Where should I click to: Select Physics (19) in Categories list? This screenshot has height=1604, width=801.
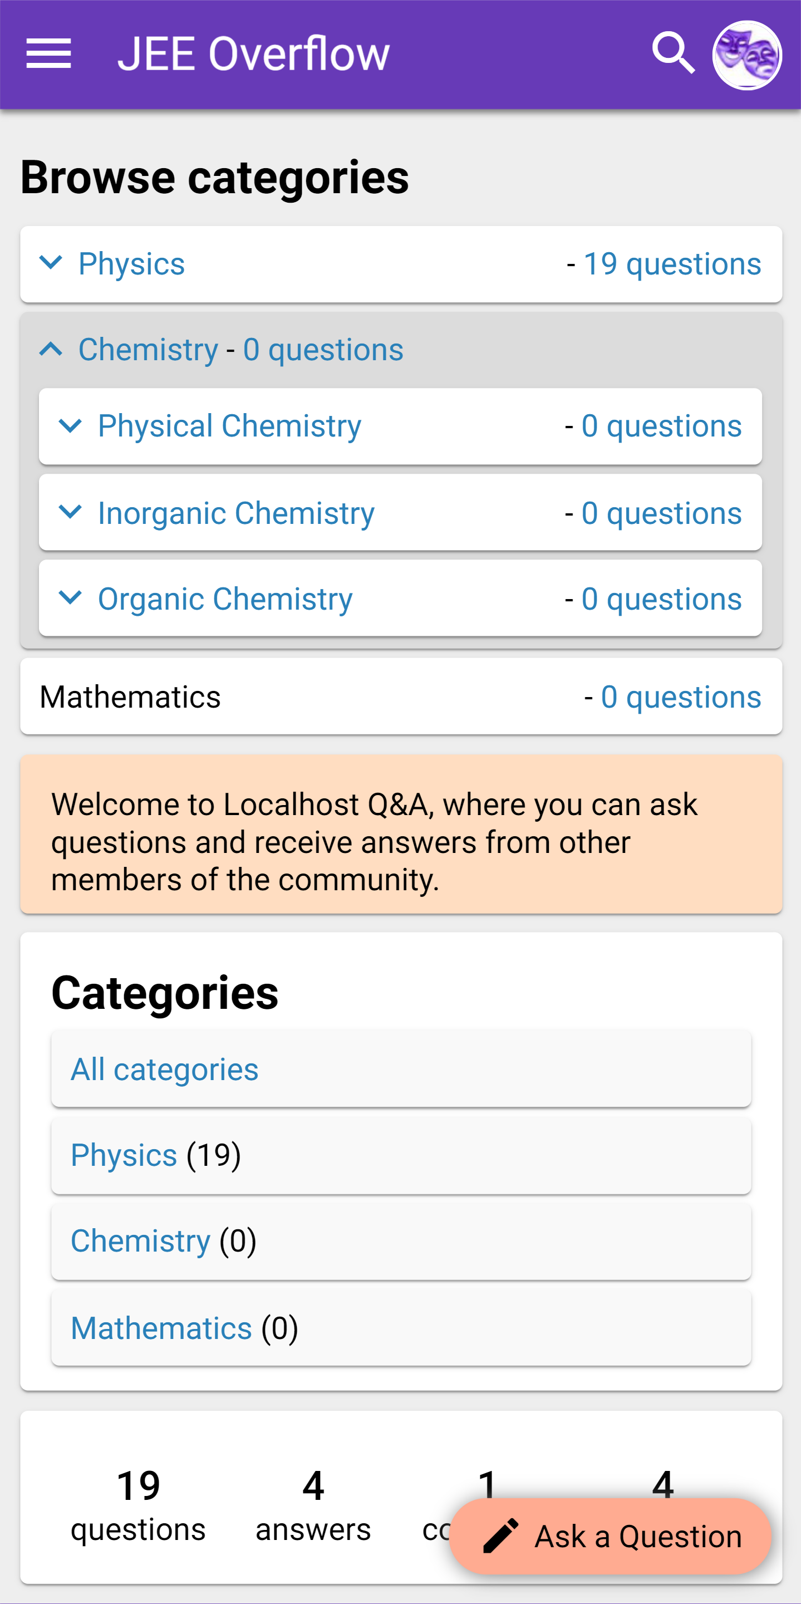coord(124,1155)
